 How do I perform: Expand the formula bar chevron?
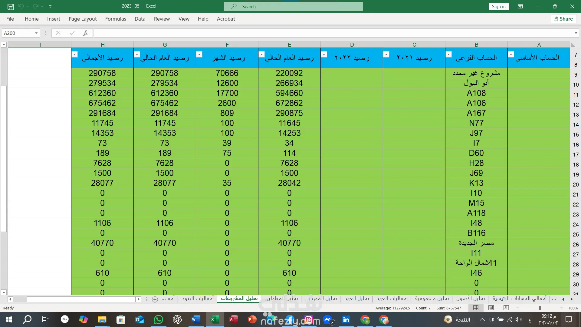point(576,33)
